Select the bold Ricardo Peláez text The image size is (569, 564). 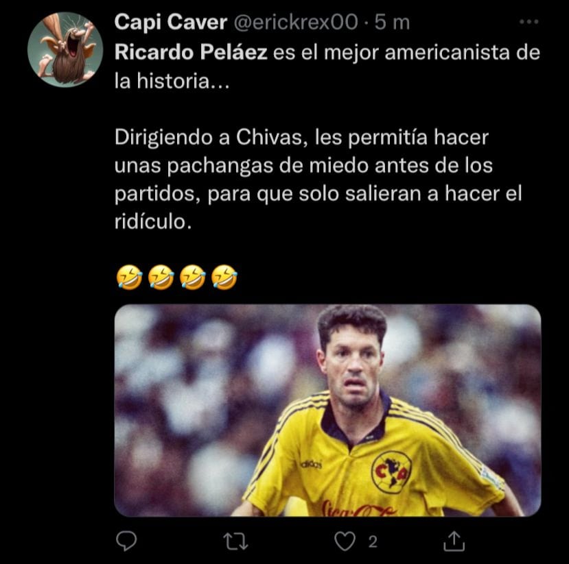pos(191,52)
